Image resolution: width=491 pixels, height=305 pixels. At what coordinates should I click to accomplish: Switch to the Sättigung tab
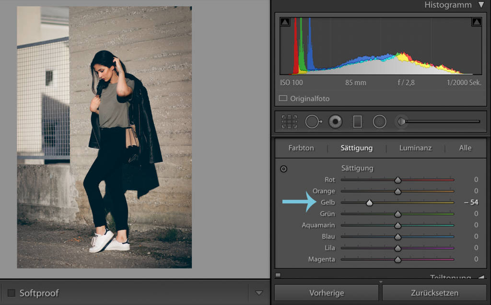356,148
